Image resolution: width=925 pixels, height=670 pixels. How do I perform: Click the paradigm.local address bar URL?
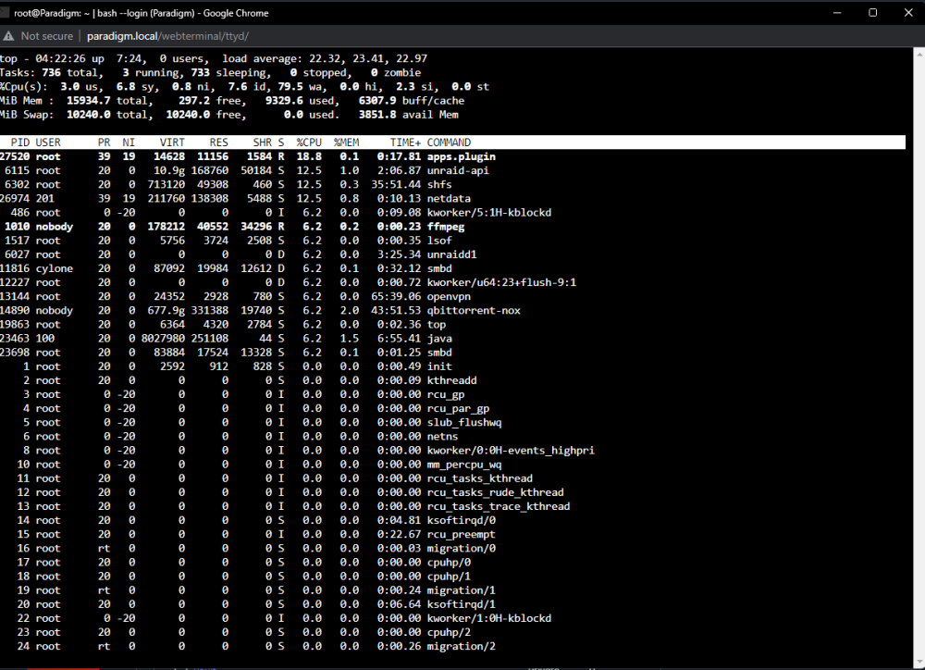point(167,36)
